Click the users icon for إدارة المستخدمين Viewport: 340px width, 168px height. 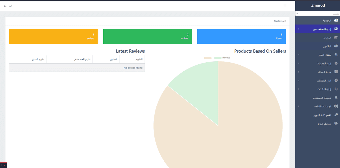(336, 29)
